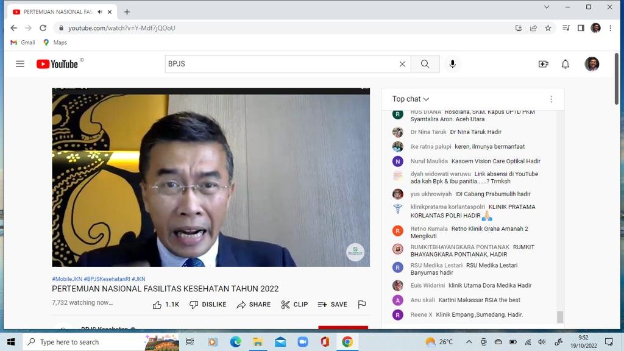
Task: Click chat author Nurul Maulida
Action: pos(429,161)
